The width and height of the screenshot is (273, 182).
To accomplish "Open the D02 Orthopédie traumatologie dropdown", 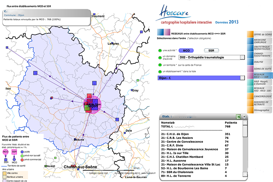I will pyautogui.click(x=242, y=57).
